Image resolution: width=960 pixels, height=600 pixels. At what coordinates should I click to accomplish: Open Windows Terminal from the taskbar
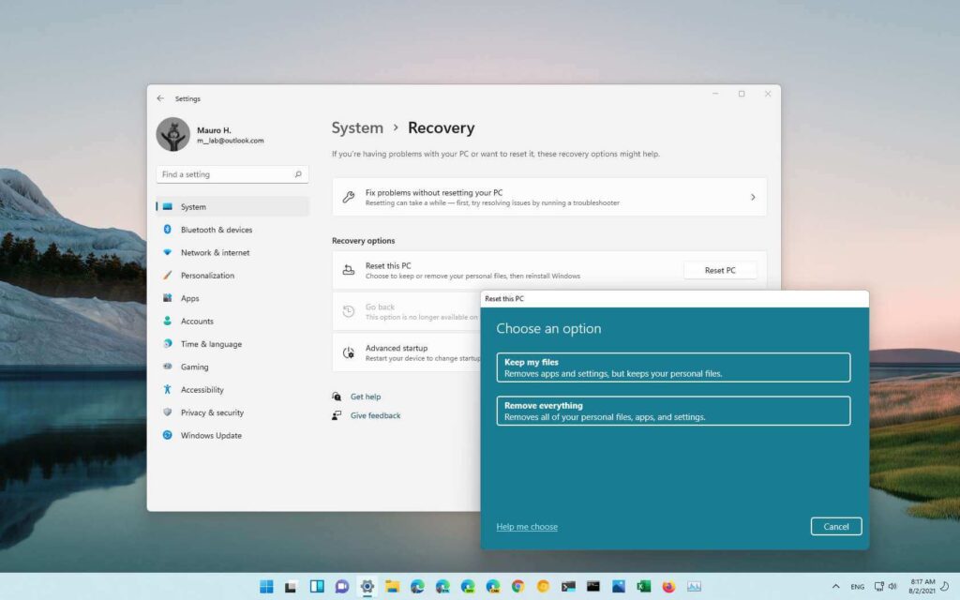(568, 587)
